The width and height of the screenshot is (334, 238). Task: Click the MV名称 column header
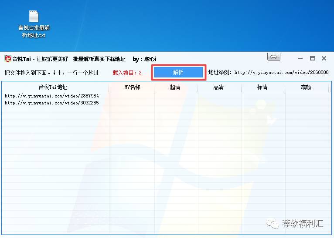[132, 87]
